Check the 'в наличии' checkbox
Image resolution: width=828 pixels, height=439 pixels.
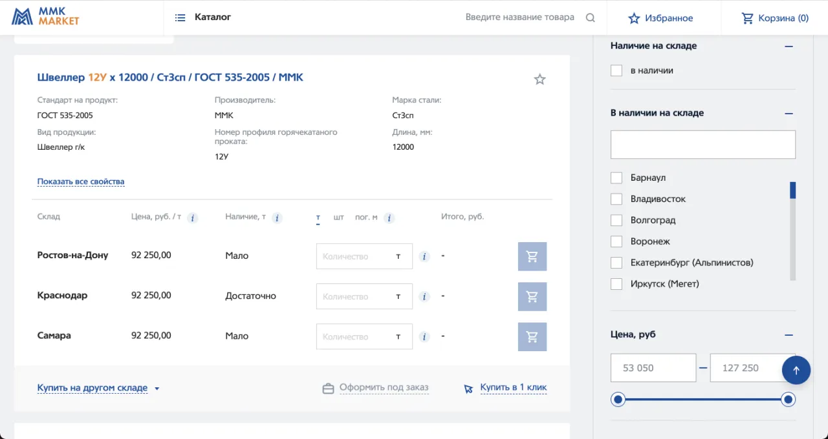[616, 70]
